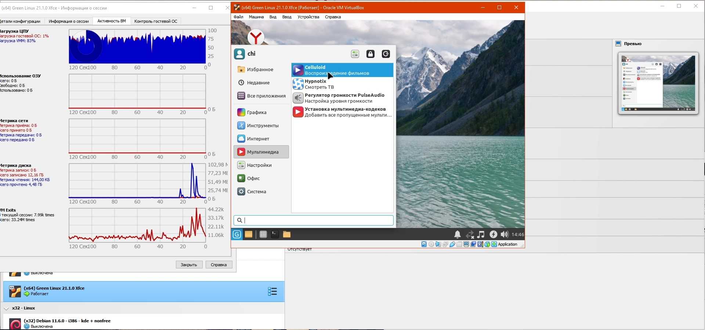Viewport: 705px width, 330px height.
Task: Open settings manager icon next to chi
Action: click(355, 54)
